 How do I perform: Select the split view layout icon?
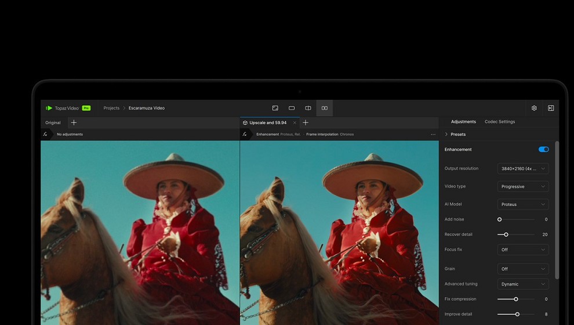click(308, 108)
